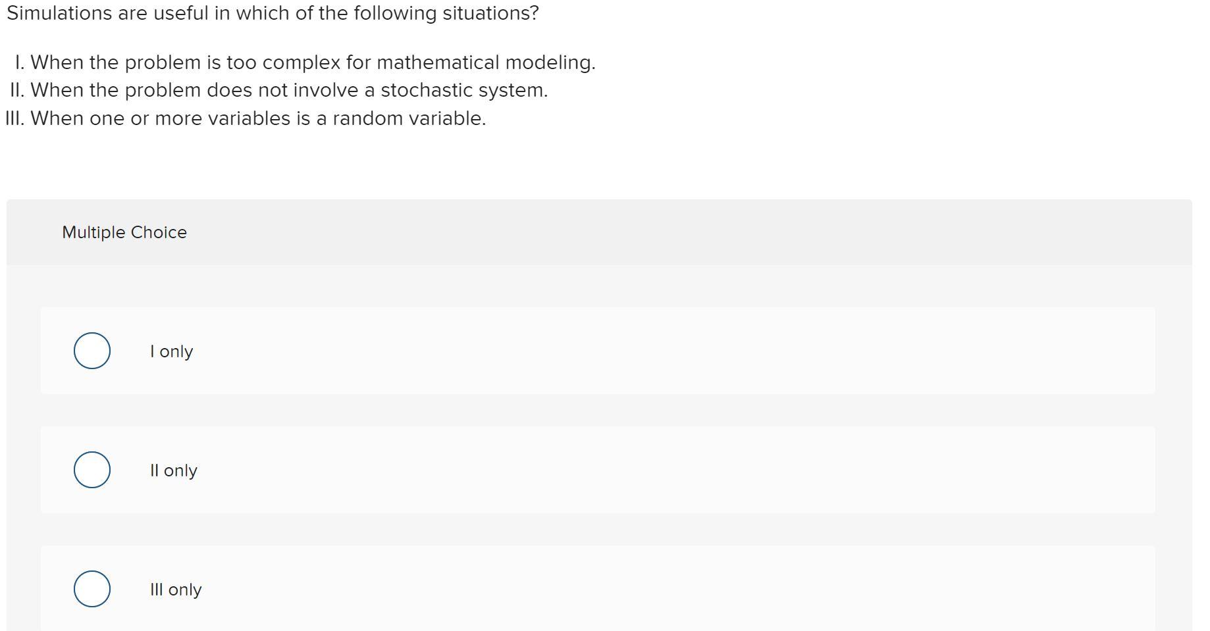Select the 'I only' radio button
Viewport: 1210px width, 631px height.
92,351
